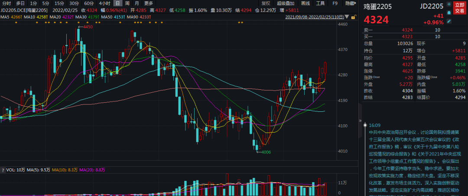Click the F9 button
The height and width of the screenshot is (196, 468).
point(335,3)
